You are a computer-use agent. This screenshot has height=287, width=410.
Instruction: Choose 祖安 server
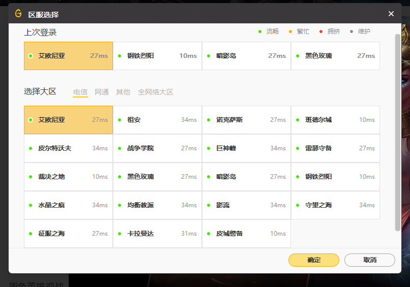[x=157, y=120]
